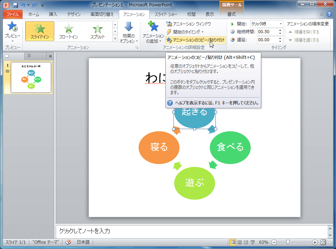Open the Slide Show ribbon tab
Viewport: 336px width, 249px height.
point(166,14)
